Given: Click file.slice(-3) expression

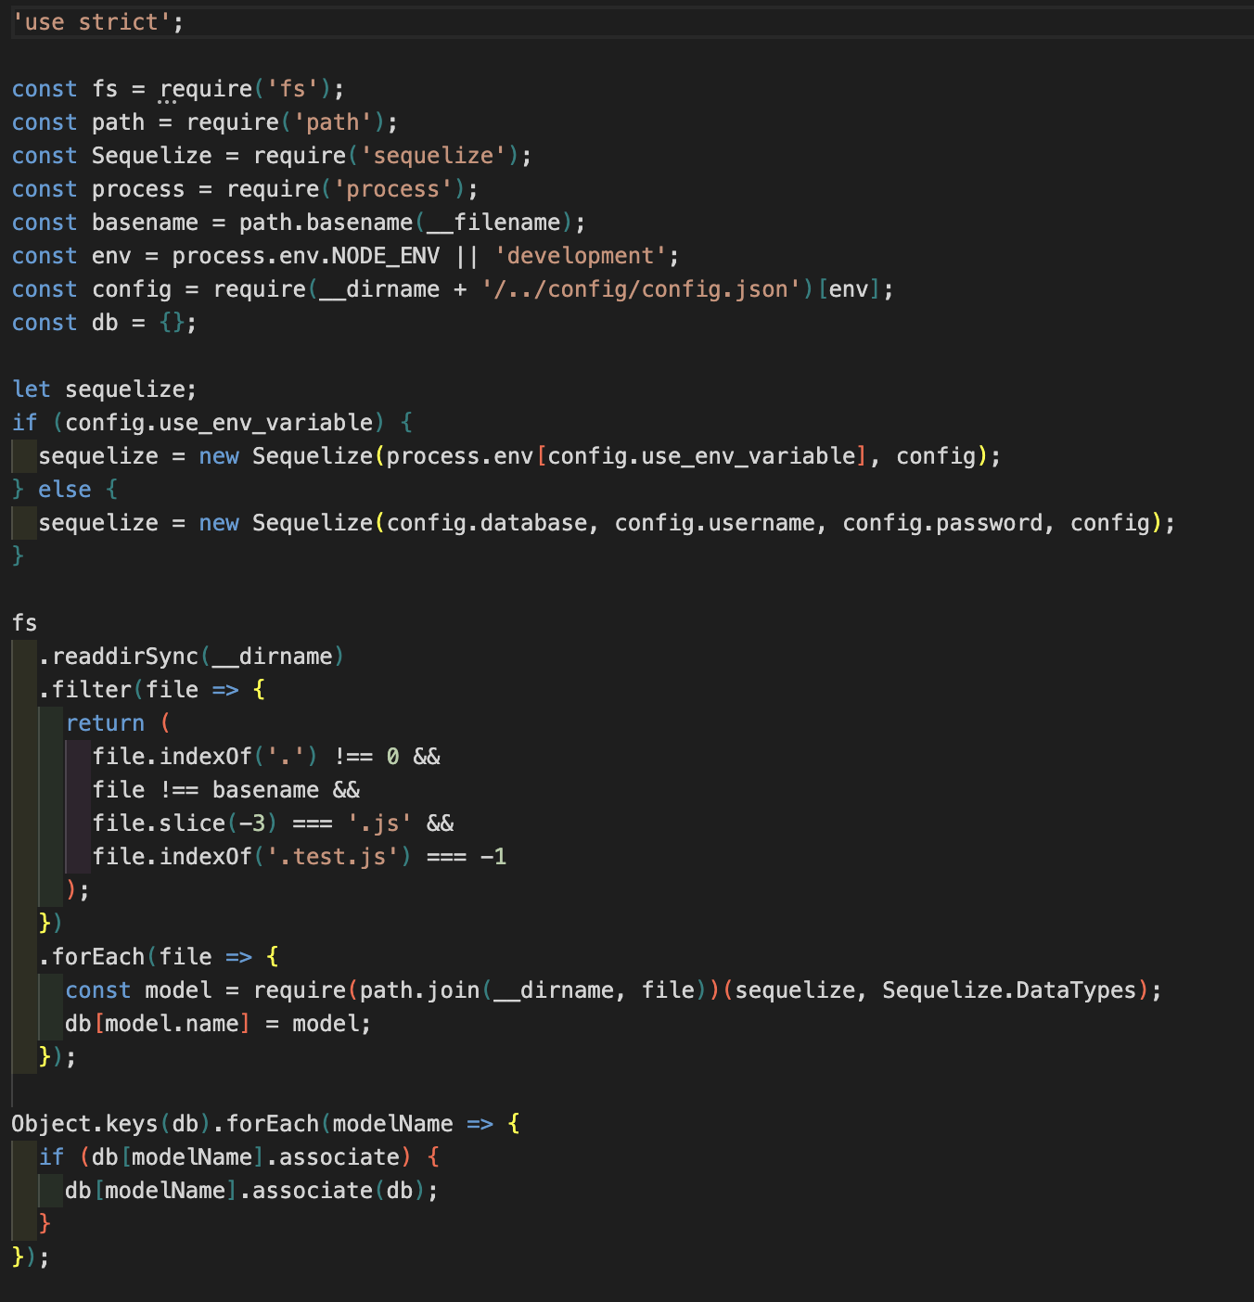Looking at the screenshot, I should (186, 823).
